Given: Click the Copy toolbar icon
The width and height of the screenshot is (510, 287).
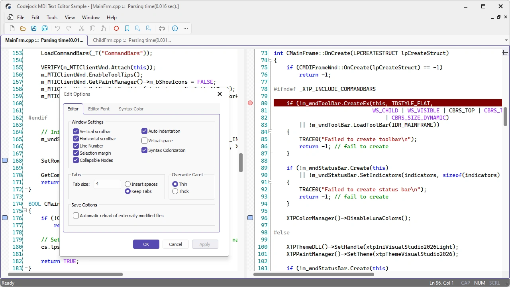Looking at the screenshot, I should (92, 28).
